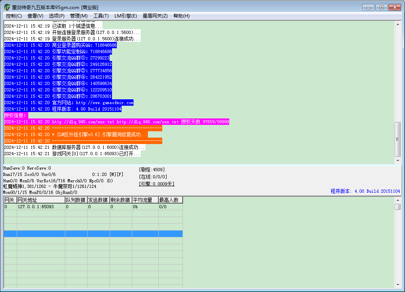Image resolution: width=405 pixels, height=292 pixels.
Task: Click the 最高人数 column header
Action: [x=171, y=200]
